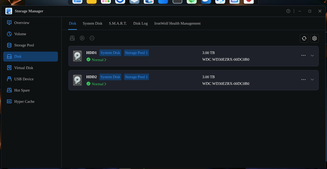Open IronWolf Health Management tab
This screenshot has height=169, width=327.
click(x=178, y=23)
